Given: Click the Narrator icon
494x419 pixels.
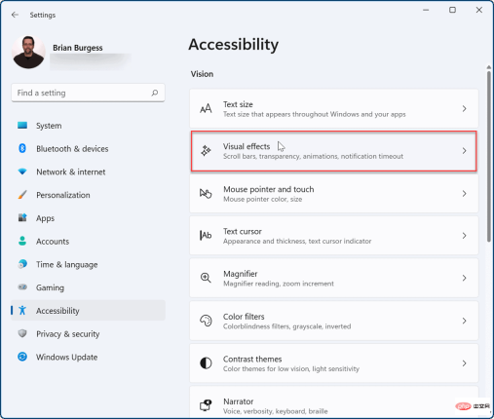Looking at the screenshot, I should [206, 405].
